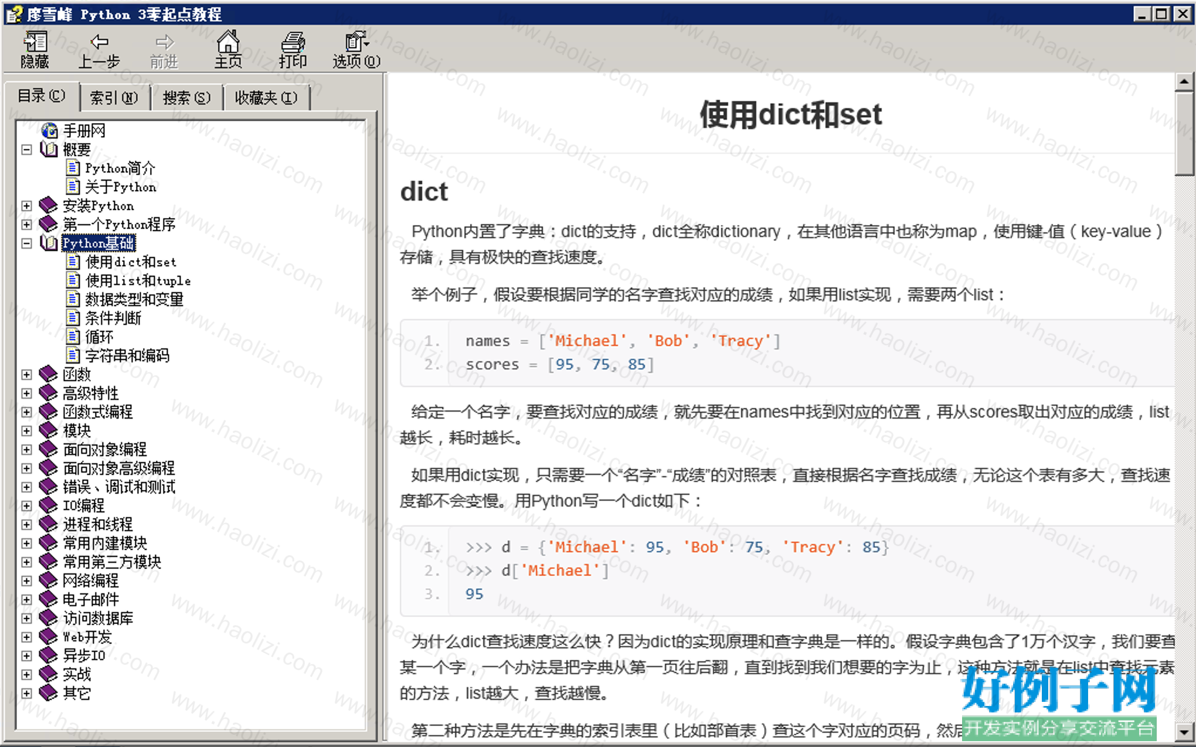1196x747 pixels.
Task: Open the 主页 (Home) toolbar icon
Action: click(228, 42)
